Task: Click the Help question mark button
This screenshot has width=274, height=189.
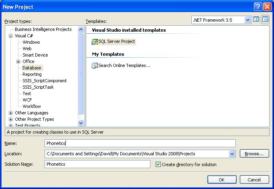Action: (x=258, y=7)
